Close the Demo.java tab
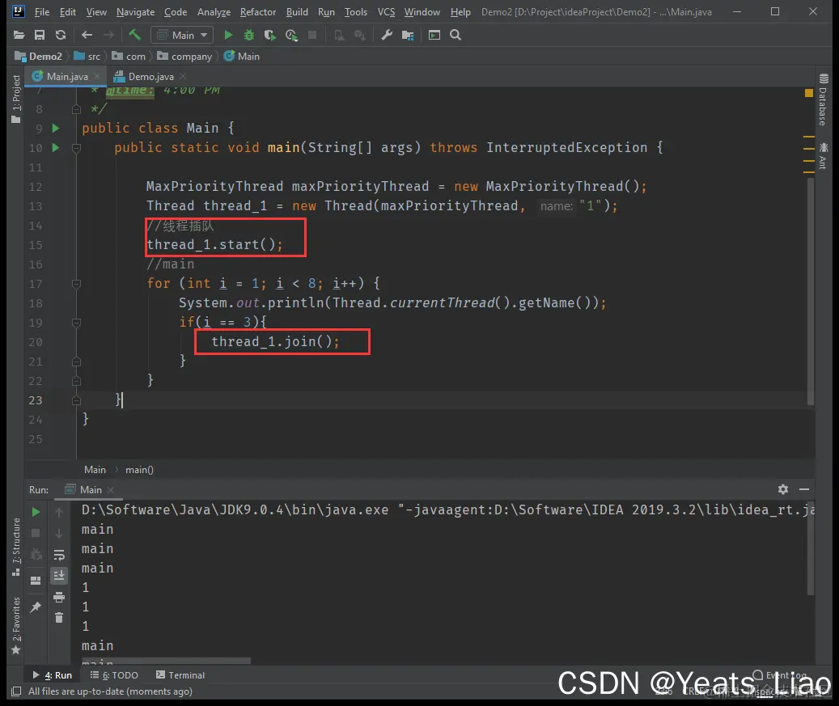This screenshot has width=839, height=706. point(183,77)
